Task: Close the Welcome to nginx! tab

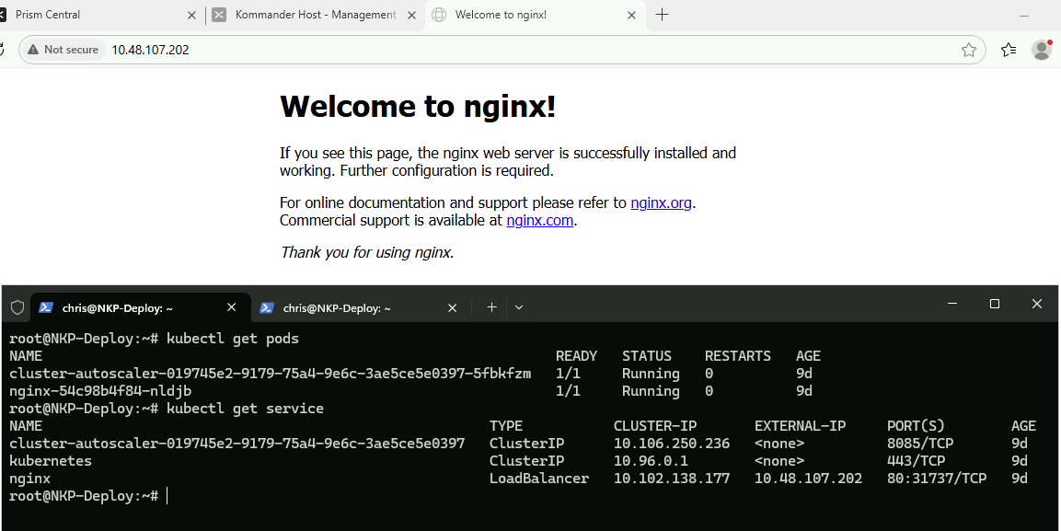Action: 631,15
